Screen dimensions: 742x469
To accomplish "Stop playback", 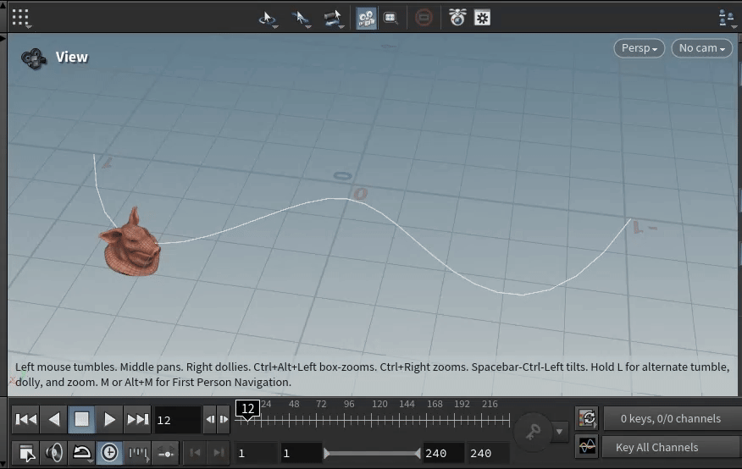I will click(x=81, y=419).
